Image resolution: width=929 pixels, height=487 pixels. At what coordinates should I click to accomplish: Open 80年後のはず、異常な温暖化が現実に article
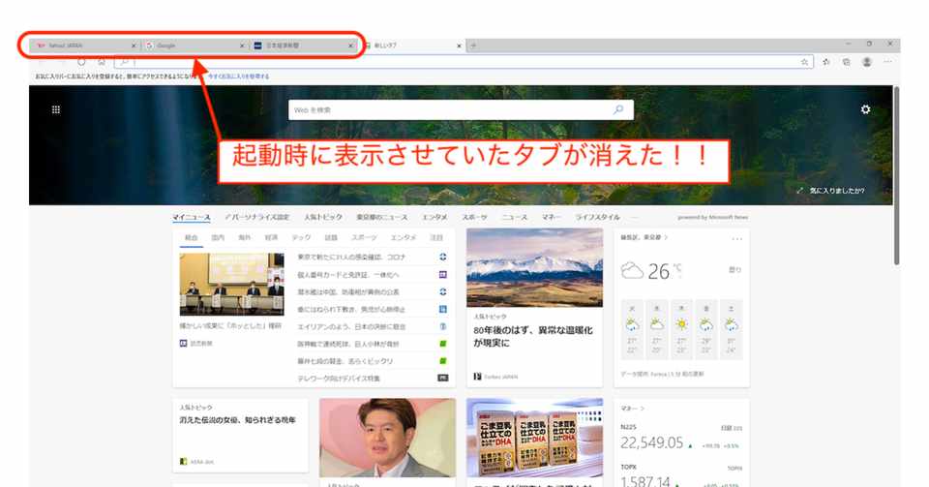point(532,337)
